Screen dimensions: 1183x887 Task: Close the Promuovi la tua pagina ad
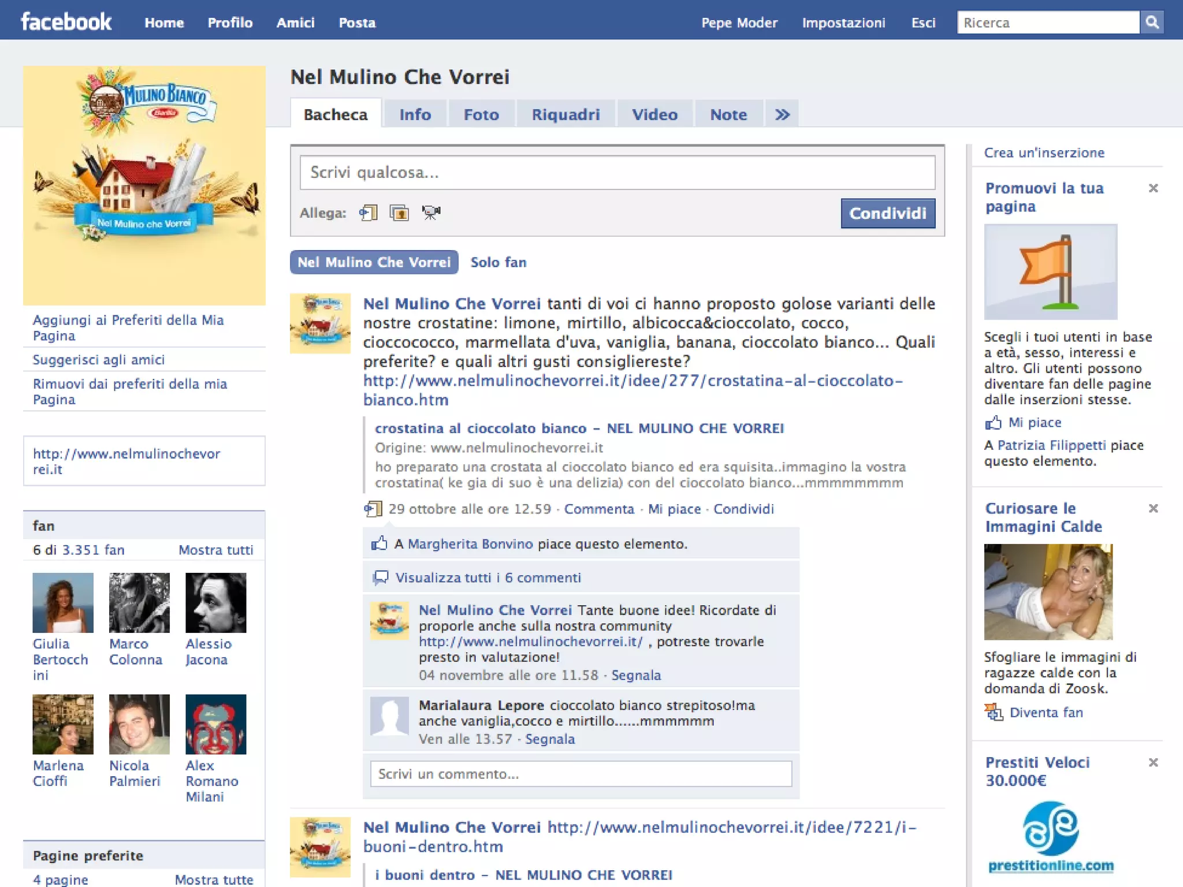point(1154,188)
